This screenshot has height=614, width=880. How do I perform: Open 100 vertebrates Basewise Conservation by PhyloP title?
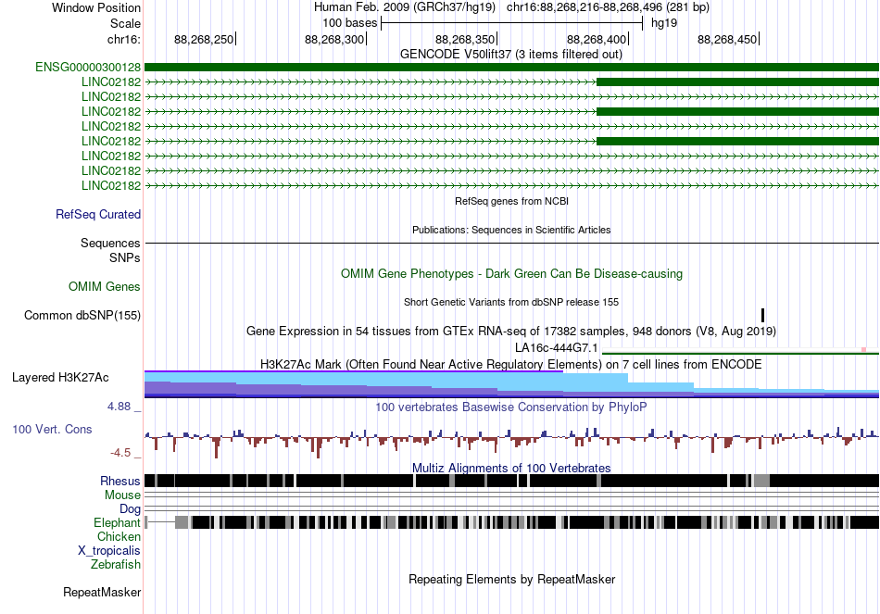(x=511, y=407)
